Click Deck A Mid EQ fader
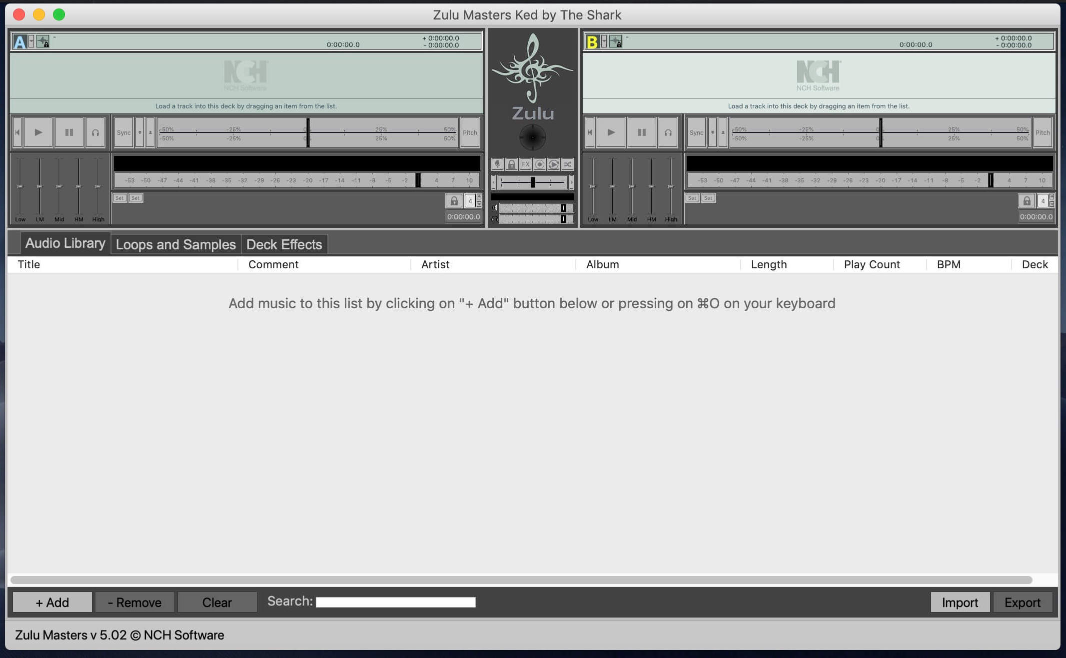 click(59, 186)
